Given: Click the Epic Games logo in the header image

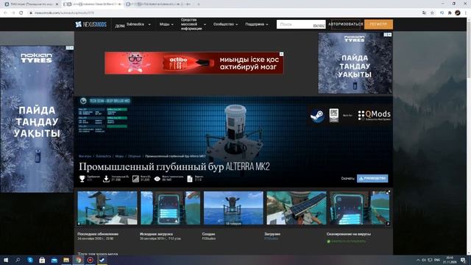Looking at the screenshot, I should pos(333,116).
